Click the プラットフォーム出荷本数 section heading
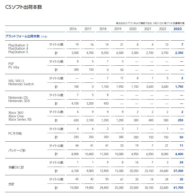The width and height of the screenshot is (189, 196). click(x=23, y=36)
